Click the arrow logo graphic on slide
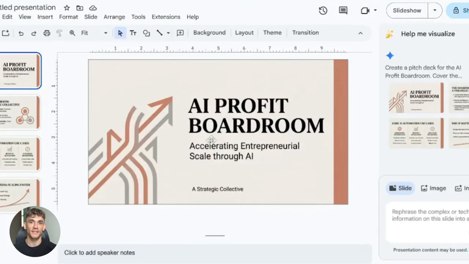 (x=131, y=150)
